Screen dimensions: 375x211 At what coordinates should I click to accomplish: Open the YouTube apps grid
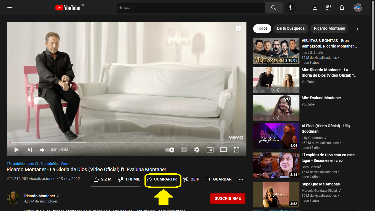[329, 8]
